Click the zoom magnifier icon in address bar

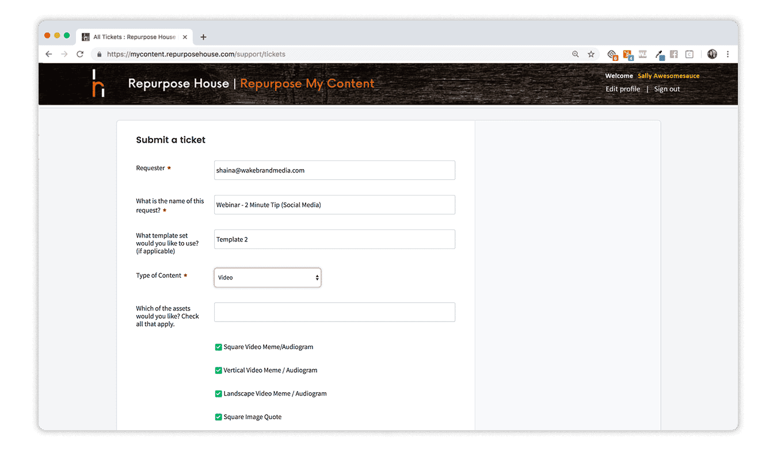point(575,54)
